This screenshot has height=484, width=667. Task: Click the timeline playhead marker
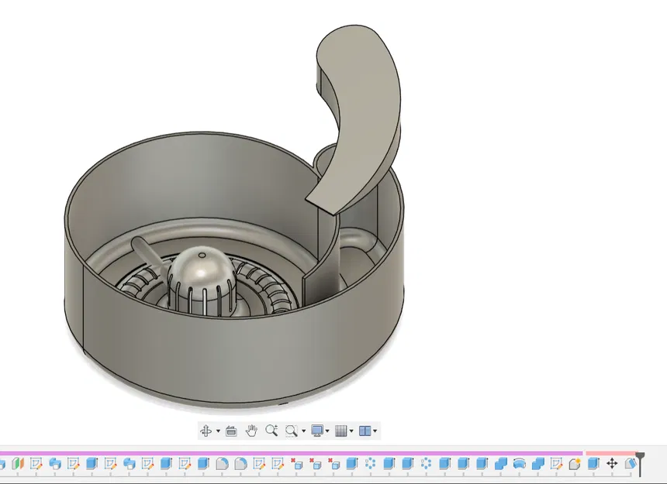click(x=639, y=458)
